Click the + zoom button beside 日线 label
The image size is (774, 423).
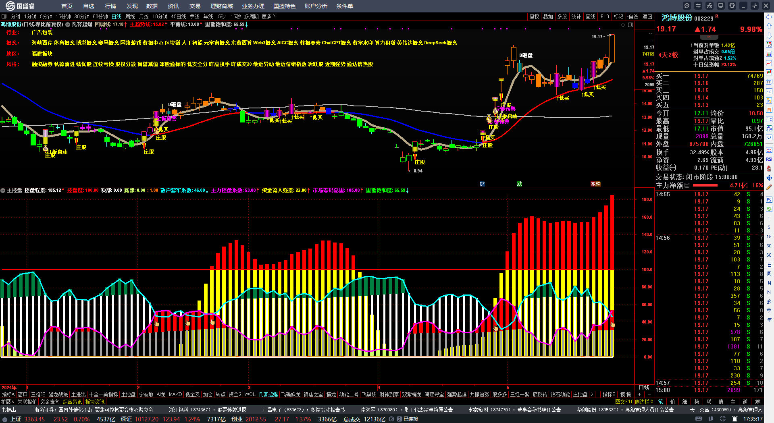[x=640, y=394]
